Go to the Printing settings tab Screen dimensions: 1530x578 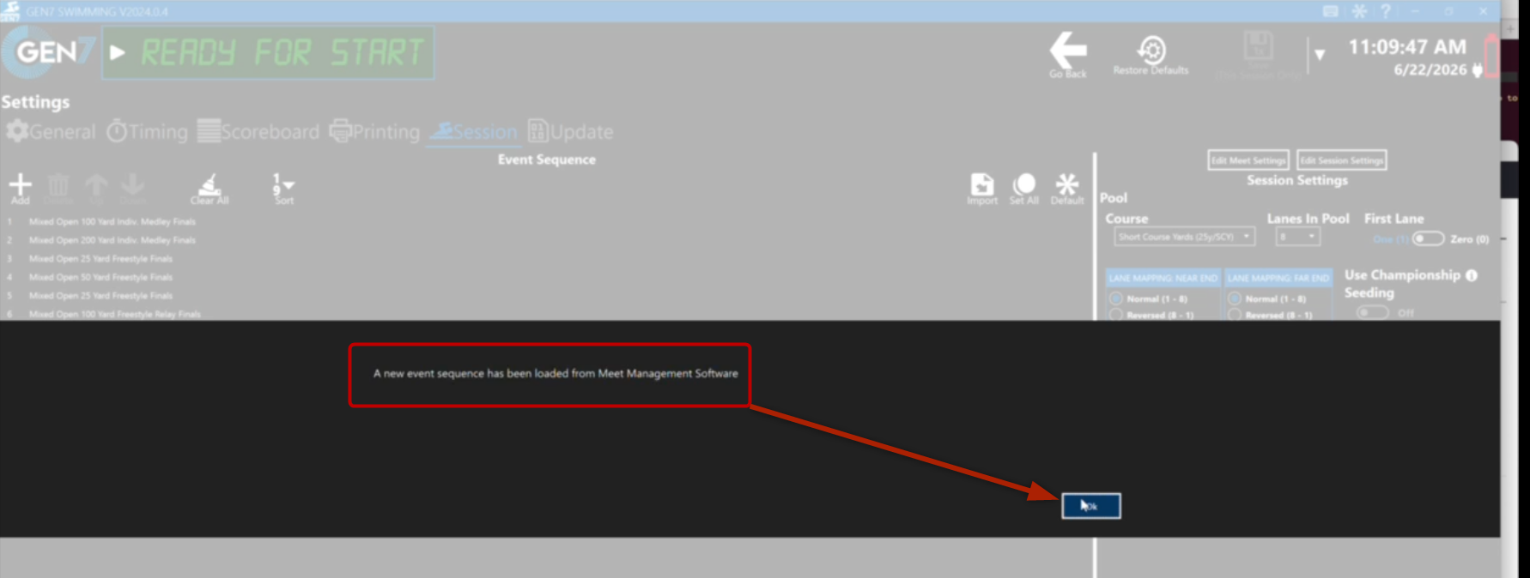coord(375,132)
